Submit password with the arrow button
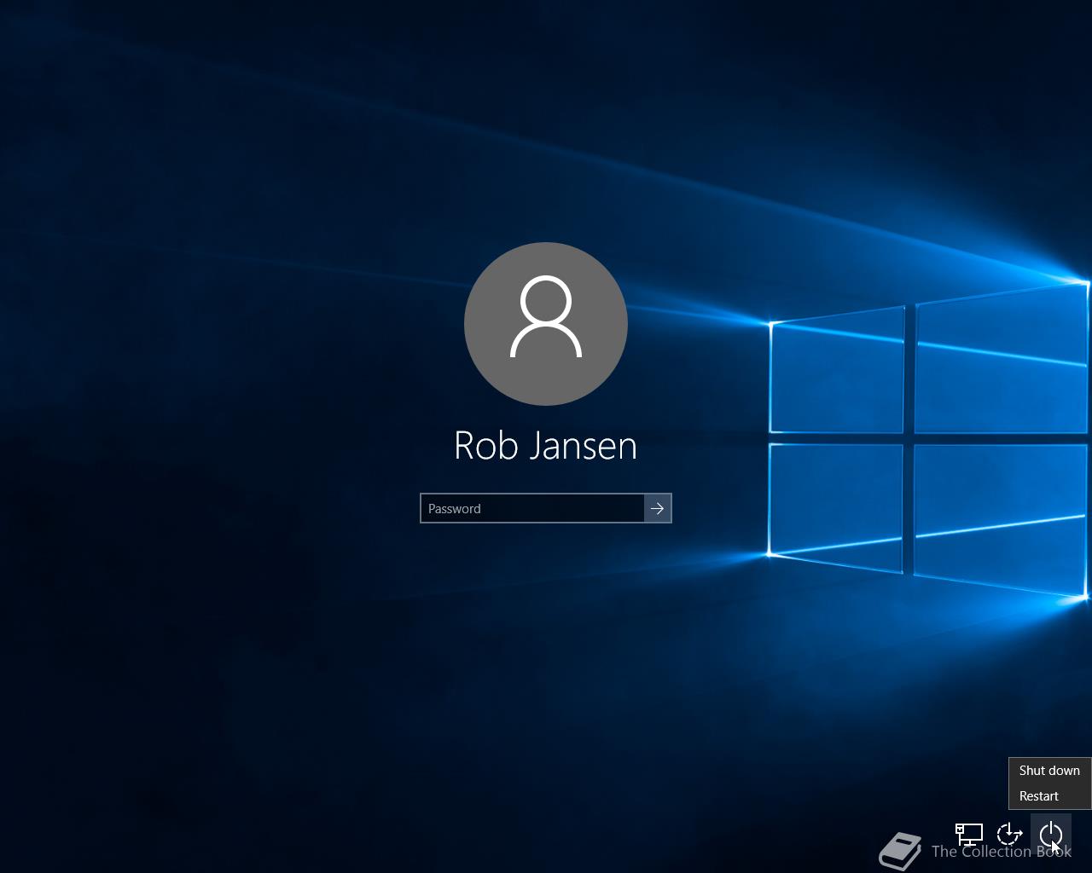Viewport: 1092px width, 873px height. coord(658,508)
